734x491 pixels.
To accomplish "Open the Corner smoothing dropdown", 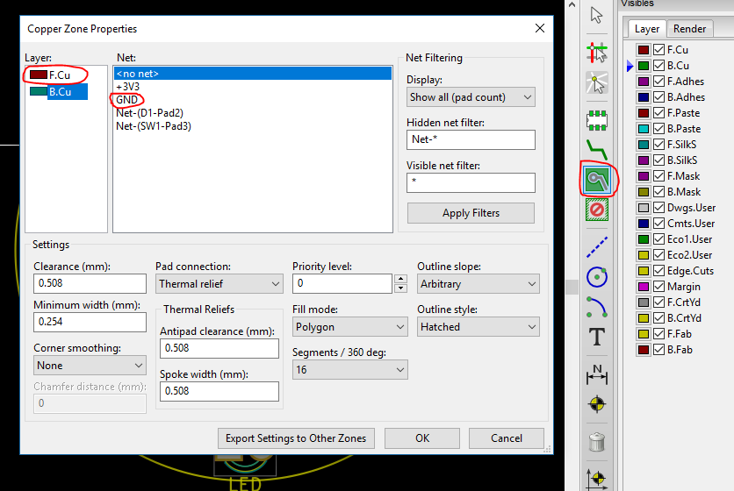I will [x=90, y=366].
